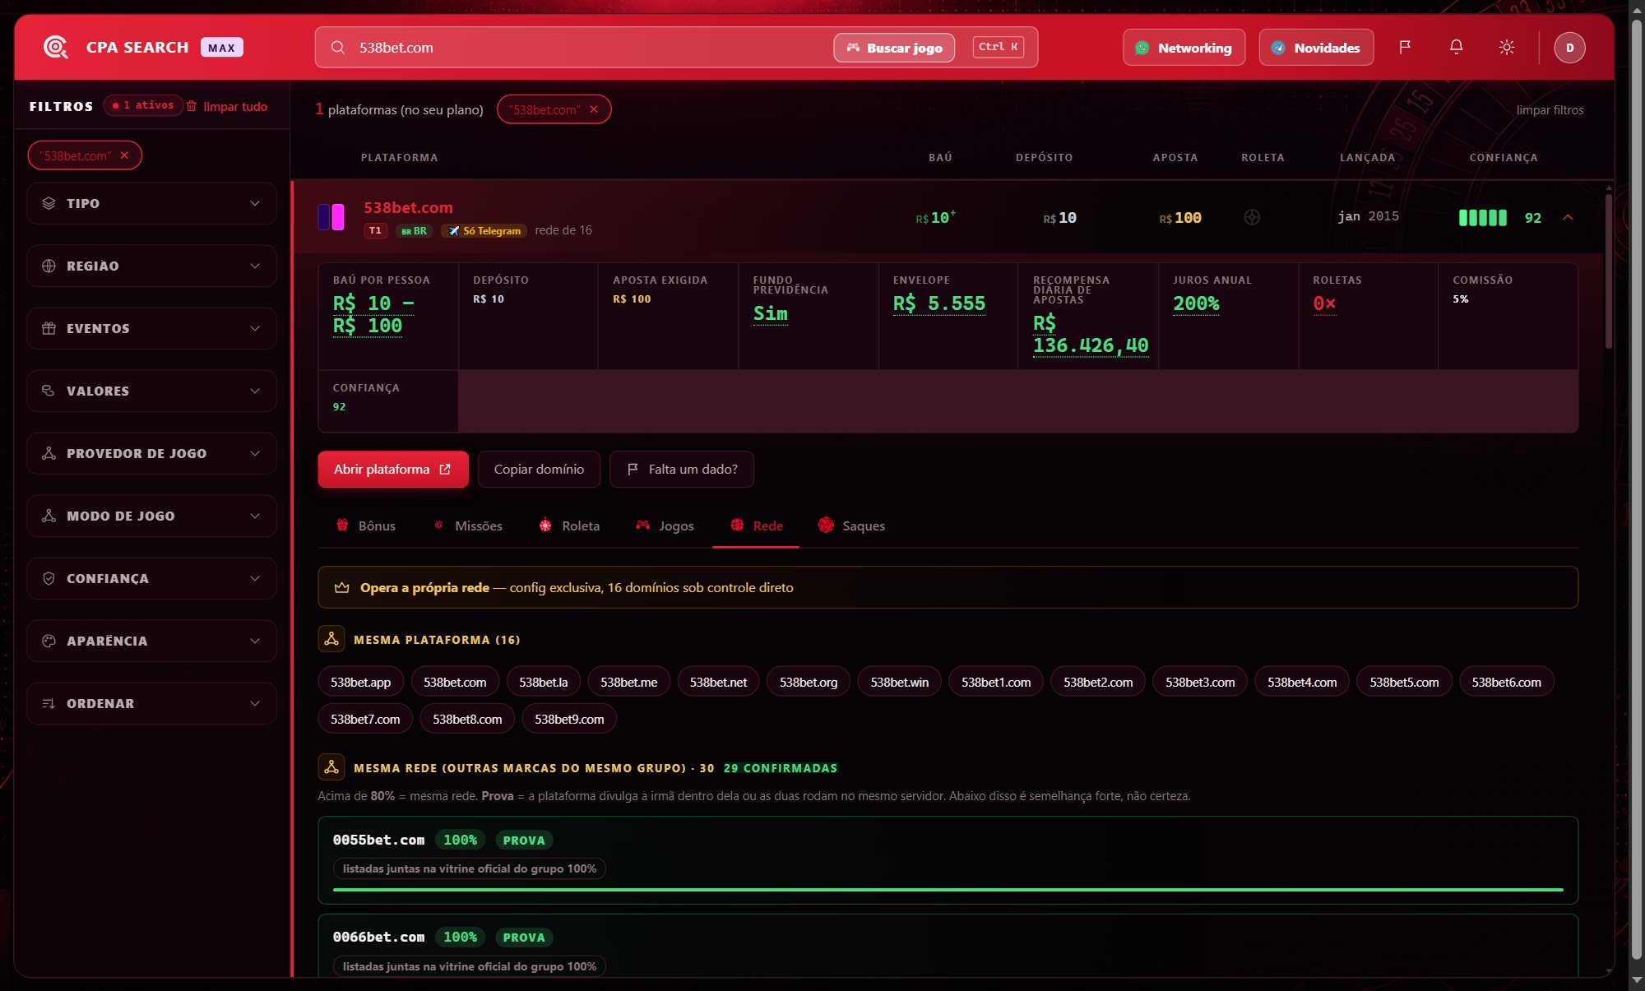The height and width of the screenshot is (991, 1645).
Task: Toggle the light theme sun icon
Action: (x=1506, y=47)
